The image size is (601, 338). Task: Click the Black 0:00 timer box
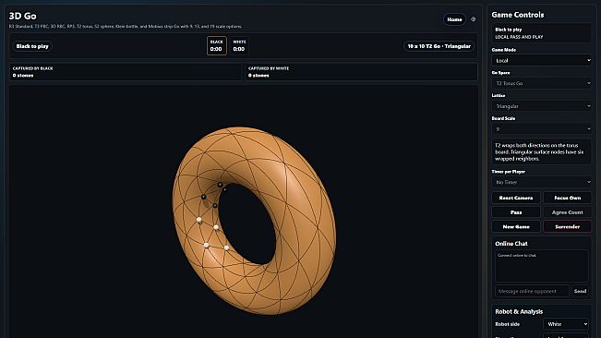pos(217,45)
